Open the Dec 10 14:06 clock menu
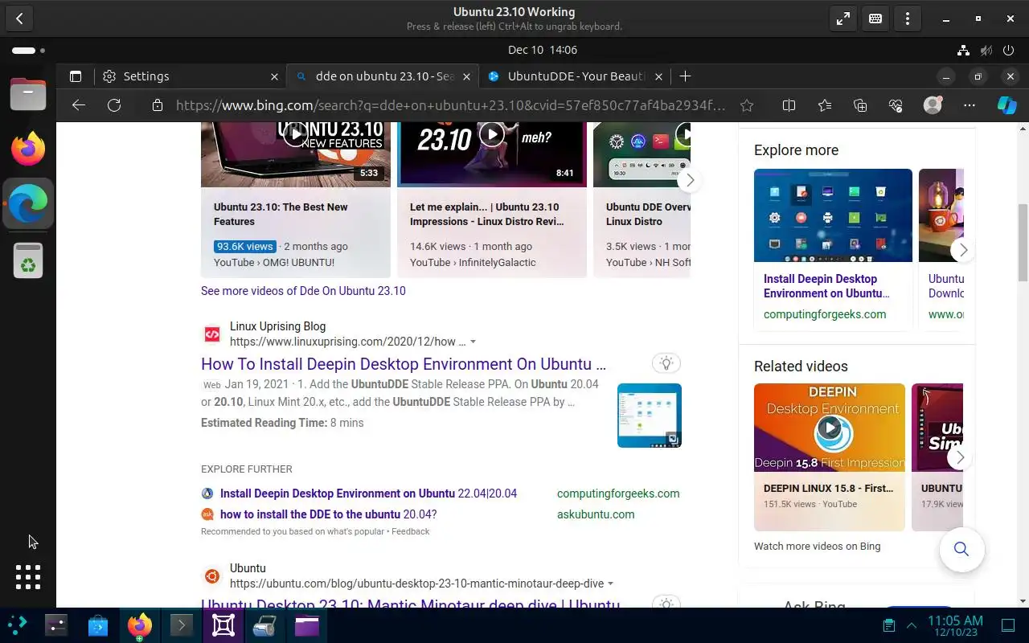 click(543, 50)
